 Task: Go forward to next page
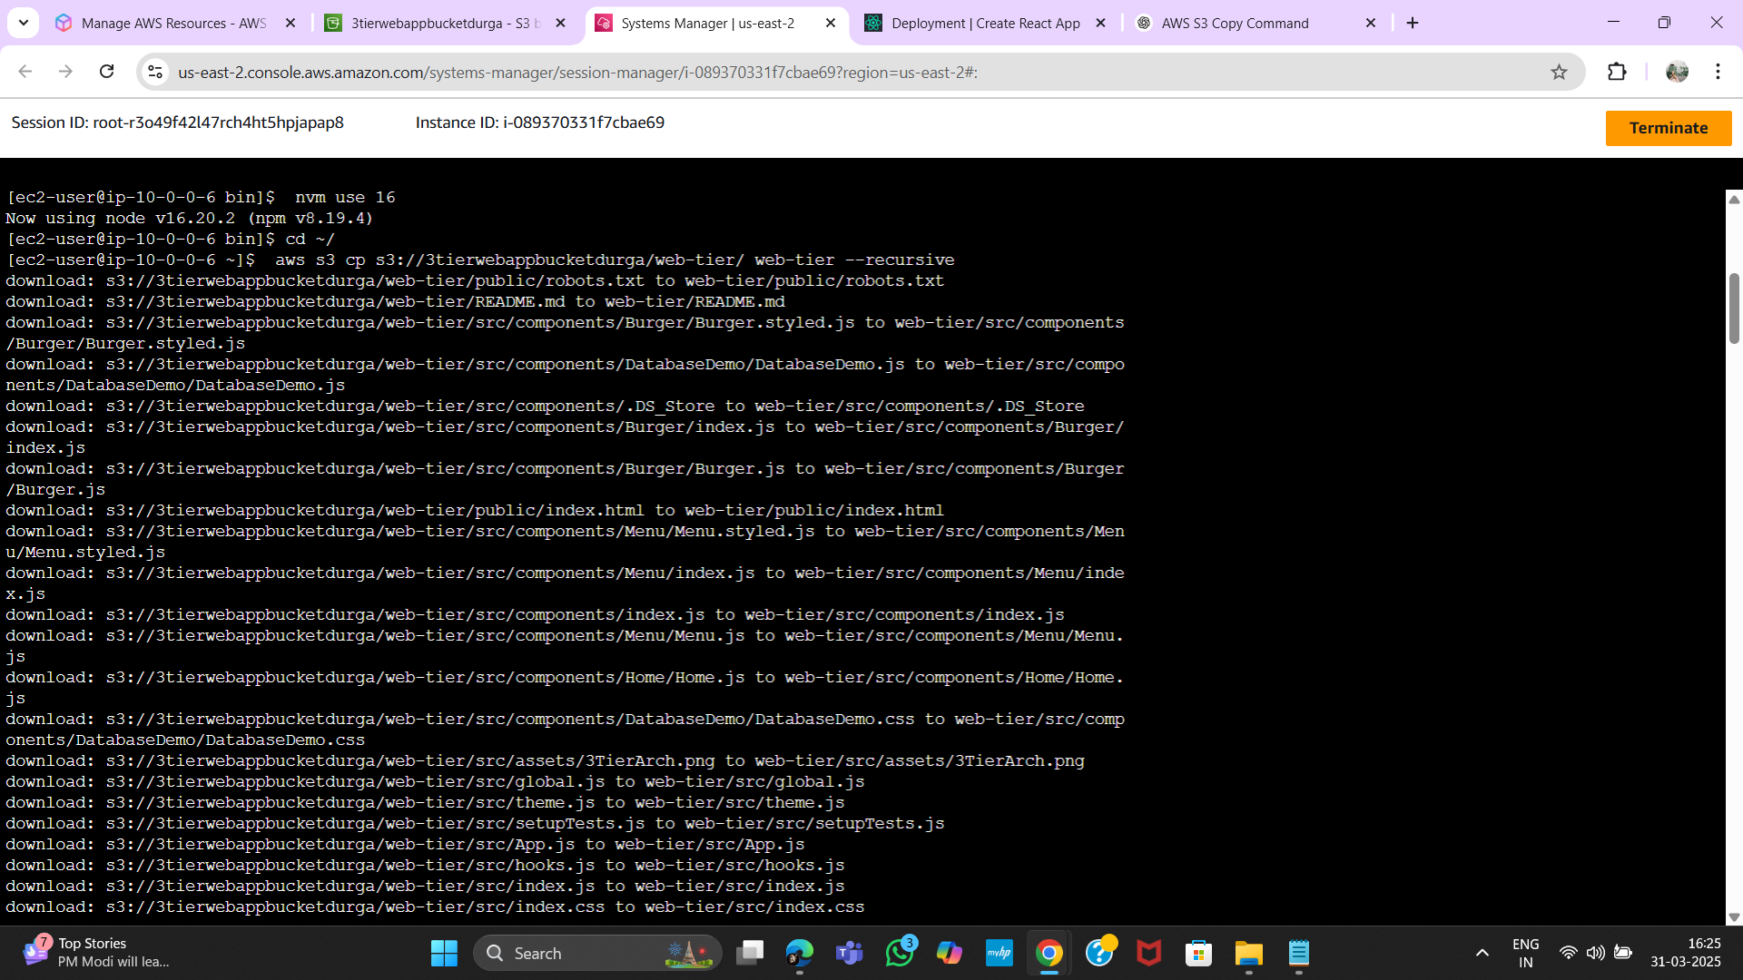point(65,72)
